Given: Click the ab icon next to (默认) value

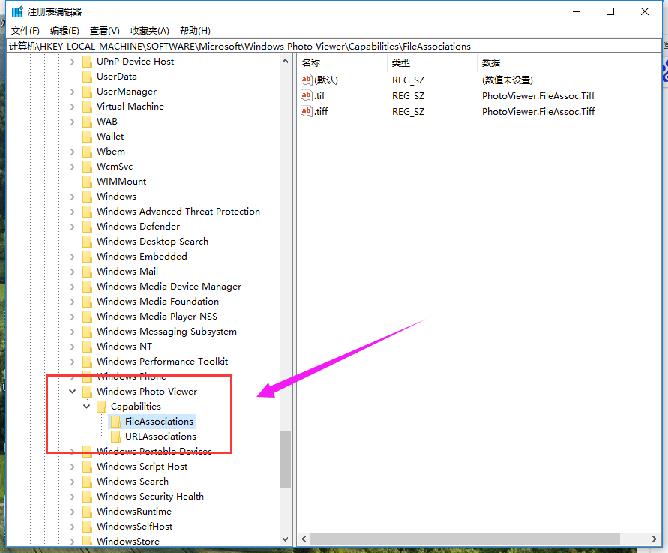Looking at the screenshot, I should (x=306, y=80).
